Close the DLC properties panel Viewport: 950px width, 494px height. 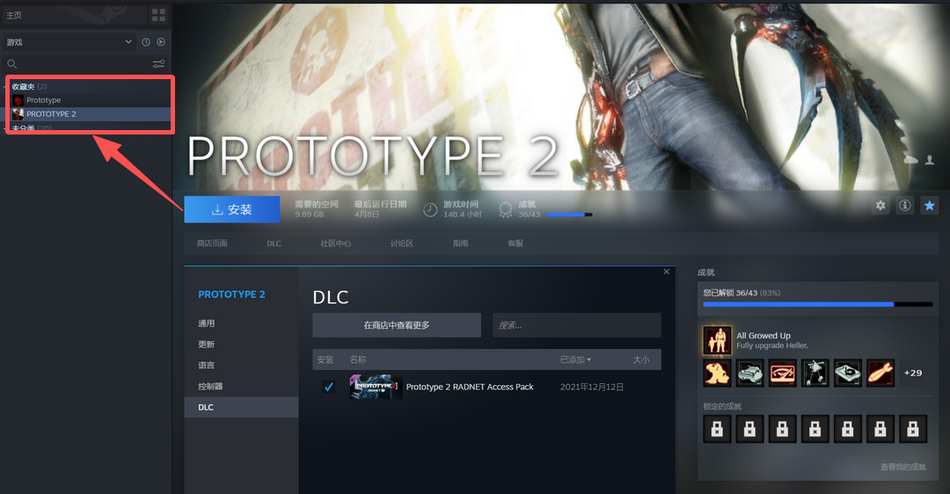pos(667,272)
